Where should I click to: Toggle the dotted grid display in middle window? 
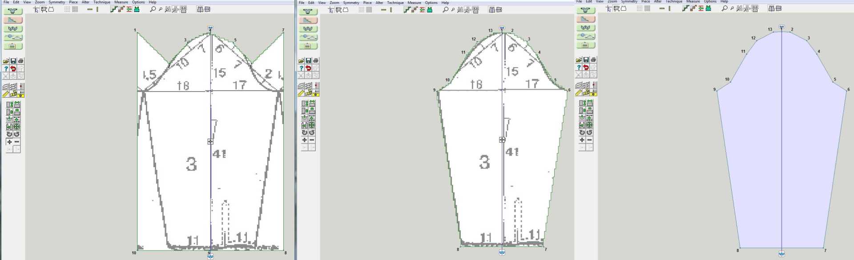click(x=361, y=10)
